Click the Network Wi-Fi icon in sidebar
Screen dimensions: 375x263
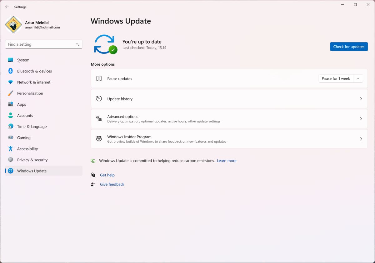coord(11,82)
